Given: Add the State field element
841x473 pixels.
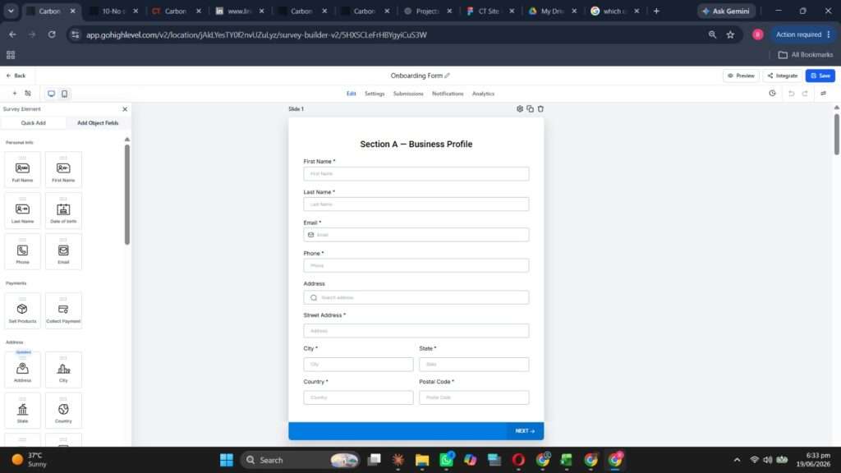Looking at the screenshot, I should (22, 411).
